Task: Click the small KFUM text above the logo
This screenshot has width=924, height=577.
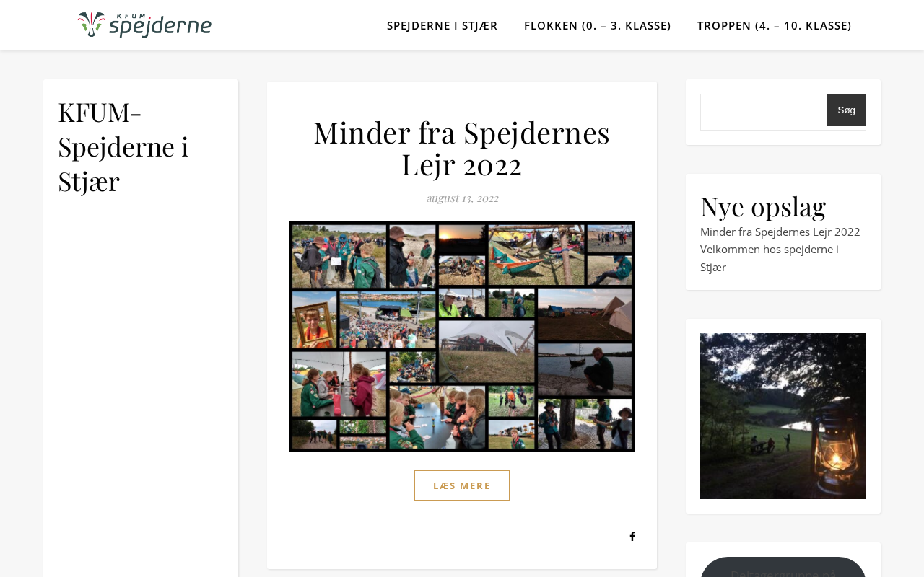Action: click(131, 15)
